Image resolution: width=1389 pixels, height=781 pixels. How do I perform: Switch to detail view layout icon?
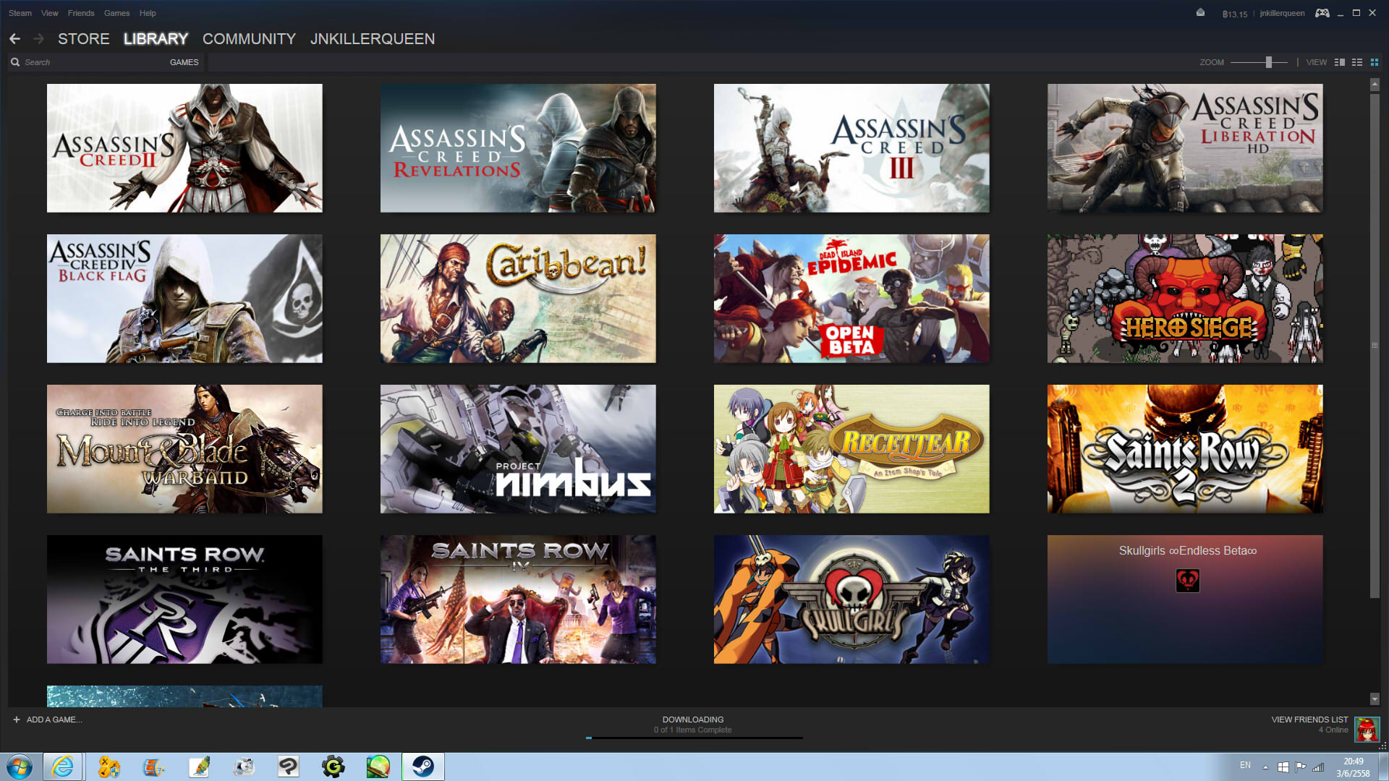click(1339, 62)
